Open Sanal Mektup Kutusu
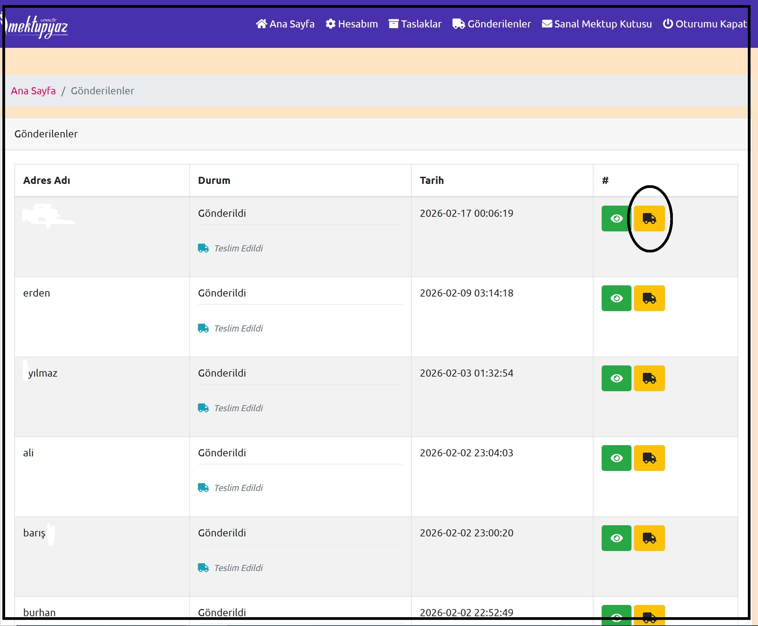 pyautogui.click(x=597, y=24)
